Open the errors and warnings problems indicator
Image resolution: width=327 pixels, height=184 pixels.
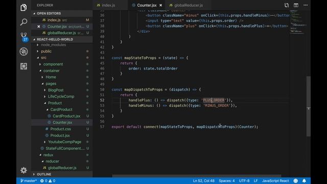click(48, 181)
